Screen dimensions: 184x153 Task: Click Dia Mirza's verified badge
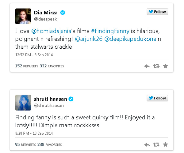[x=63, y=13]
